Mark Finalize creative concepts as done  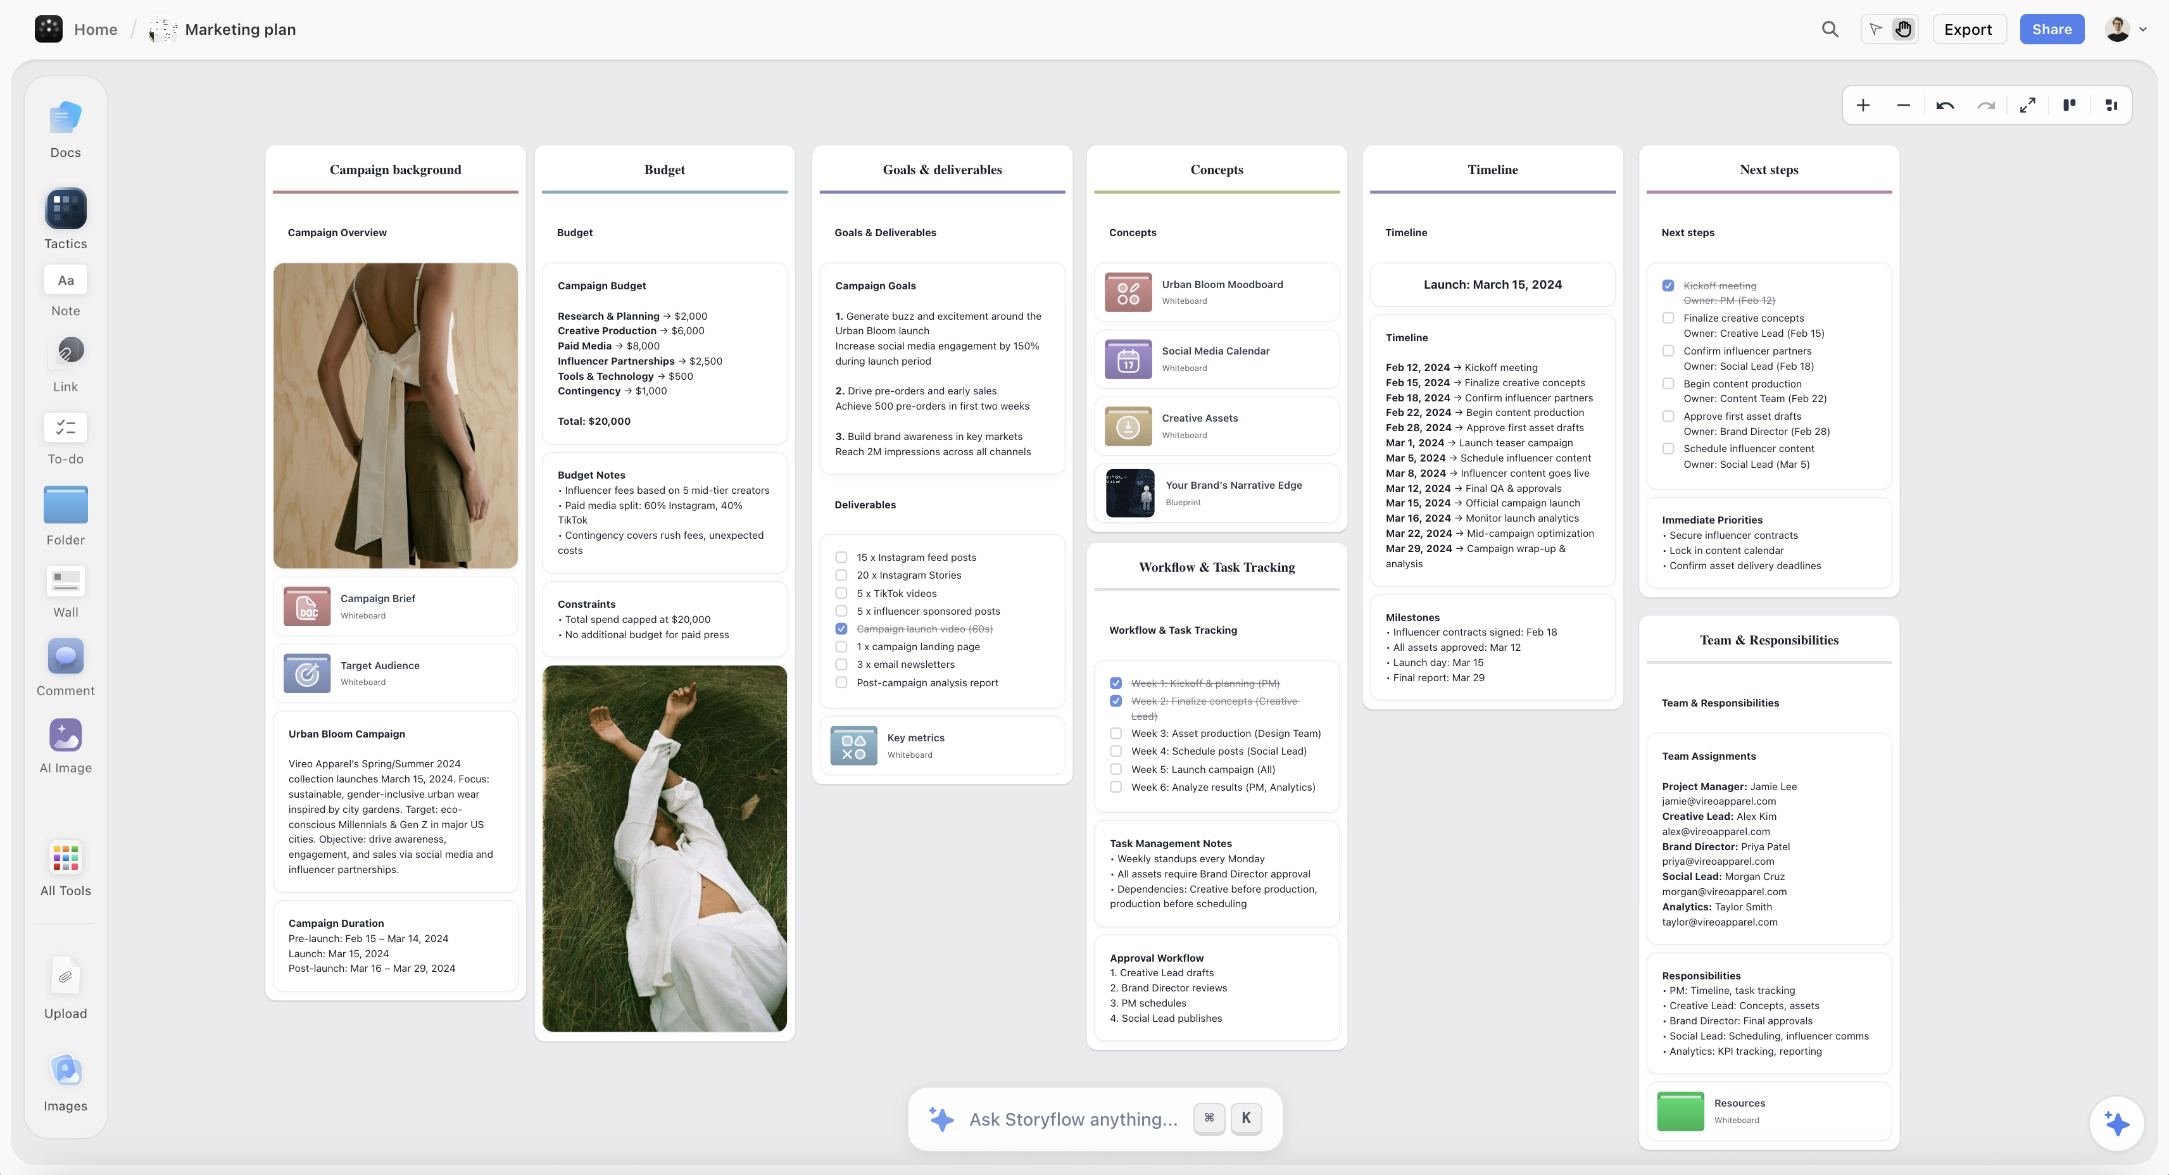pos(1669,318)
